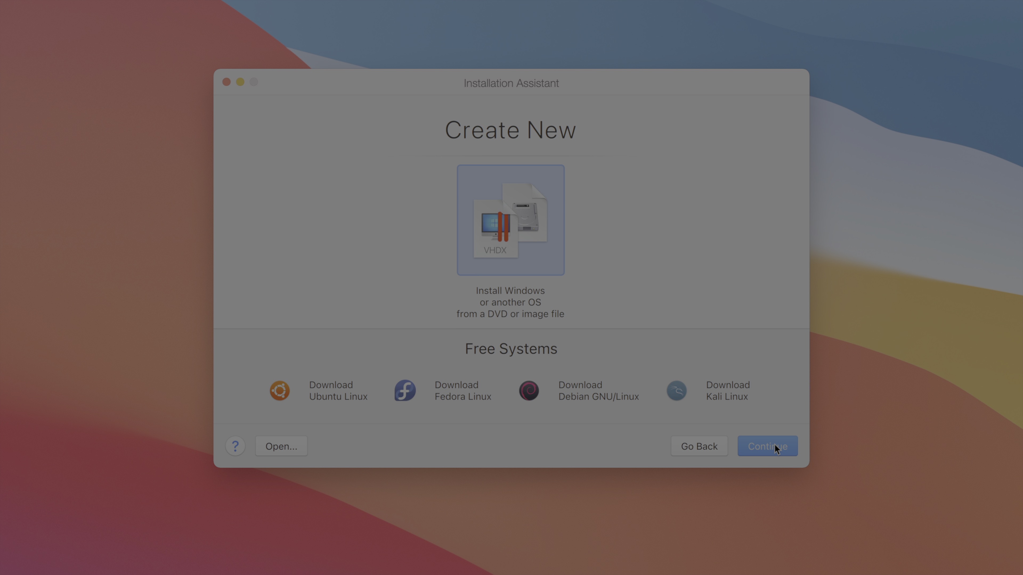The image size is (1023, 575).
Task: Select the Install Windows VHDX image tile
Action: tap(510, 220)
